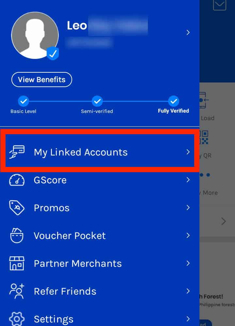The width and height of the screenshot is (235, 326).
Task: Open the Partner Merchants menu item
Action: pyautogui.click(x=100, y=263)
